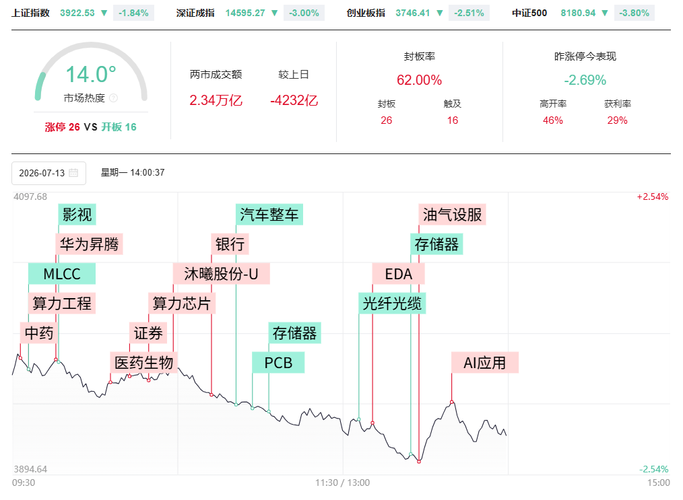Open the AI应用 sector tag
Image resolution: width=683 pixels, height=500 pixels.
[x=485, y=363]
